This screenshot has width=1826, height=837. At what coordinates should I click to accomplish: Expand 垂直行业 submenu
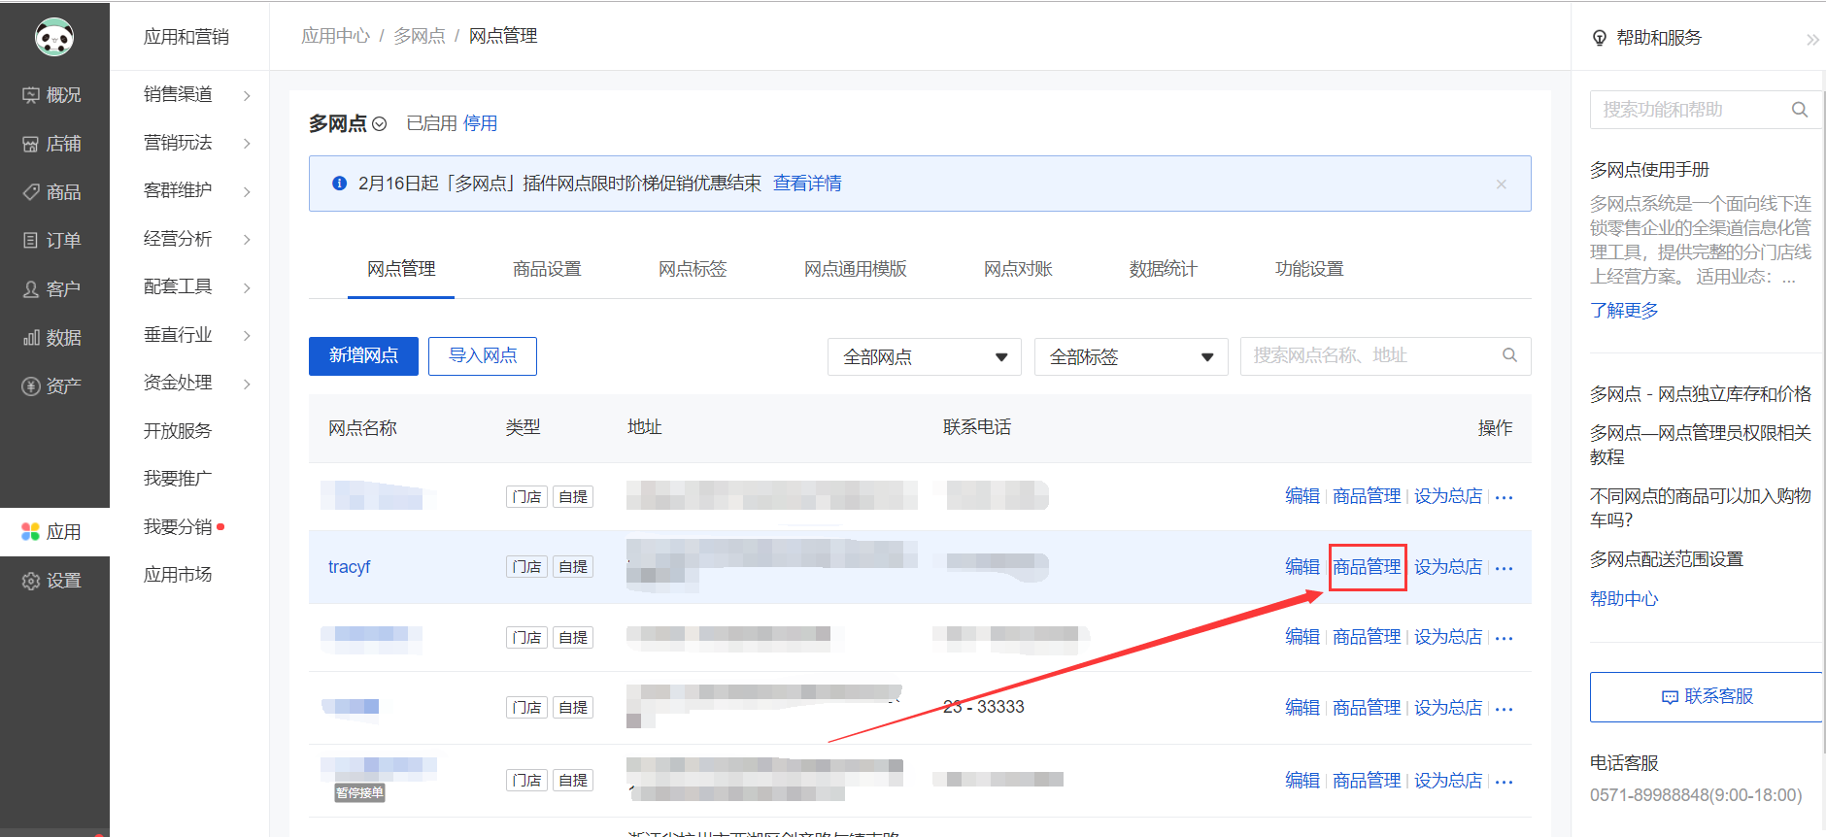point(247,336)
